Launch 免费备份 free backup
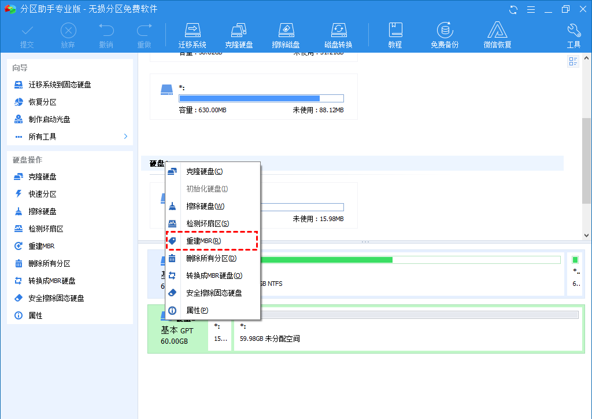Image resolution: width=592 pixels, height=419 pixels. click(x=445, y=34)
